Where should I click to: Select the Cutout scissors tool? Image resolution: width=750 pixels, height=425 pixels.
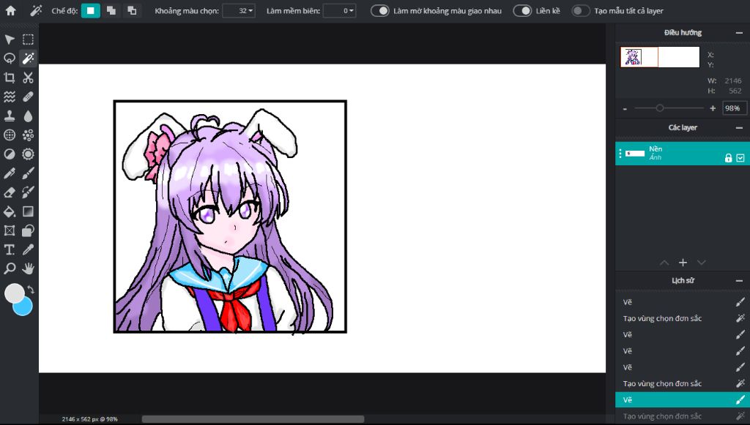tap(29, 78)
